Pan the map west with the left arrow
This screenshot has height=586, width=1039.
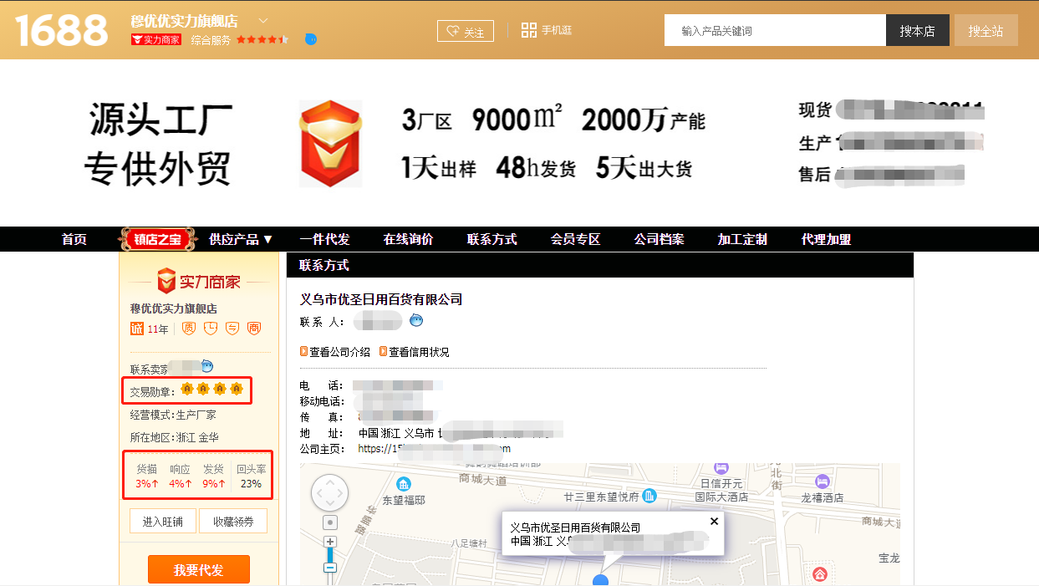[318, 494]
